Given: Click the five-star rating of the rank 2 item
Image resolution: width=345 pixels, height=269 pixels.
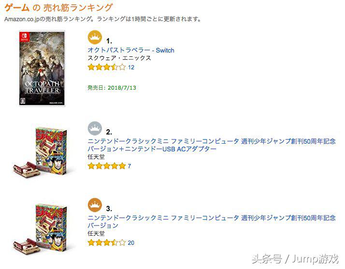Looking at the screenshot, I should tap(106, 166).
